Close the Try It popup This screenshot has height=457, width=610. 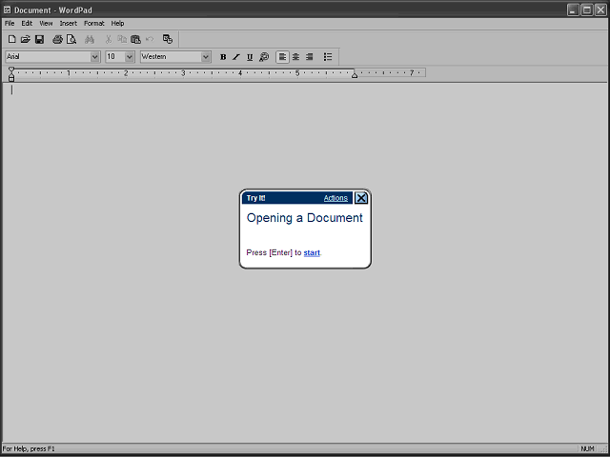tap(361, 198)
